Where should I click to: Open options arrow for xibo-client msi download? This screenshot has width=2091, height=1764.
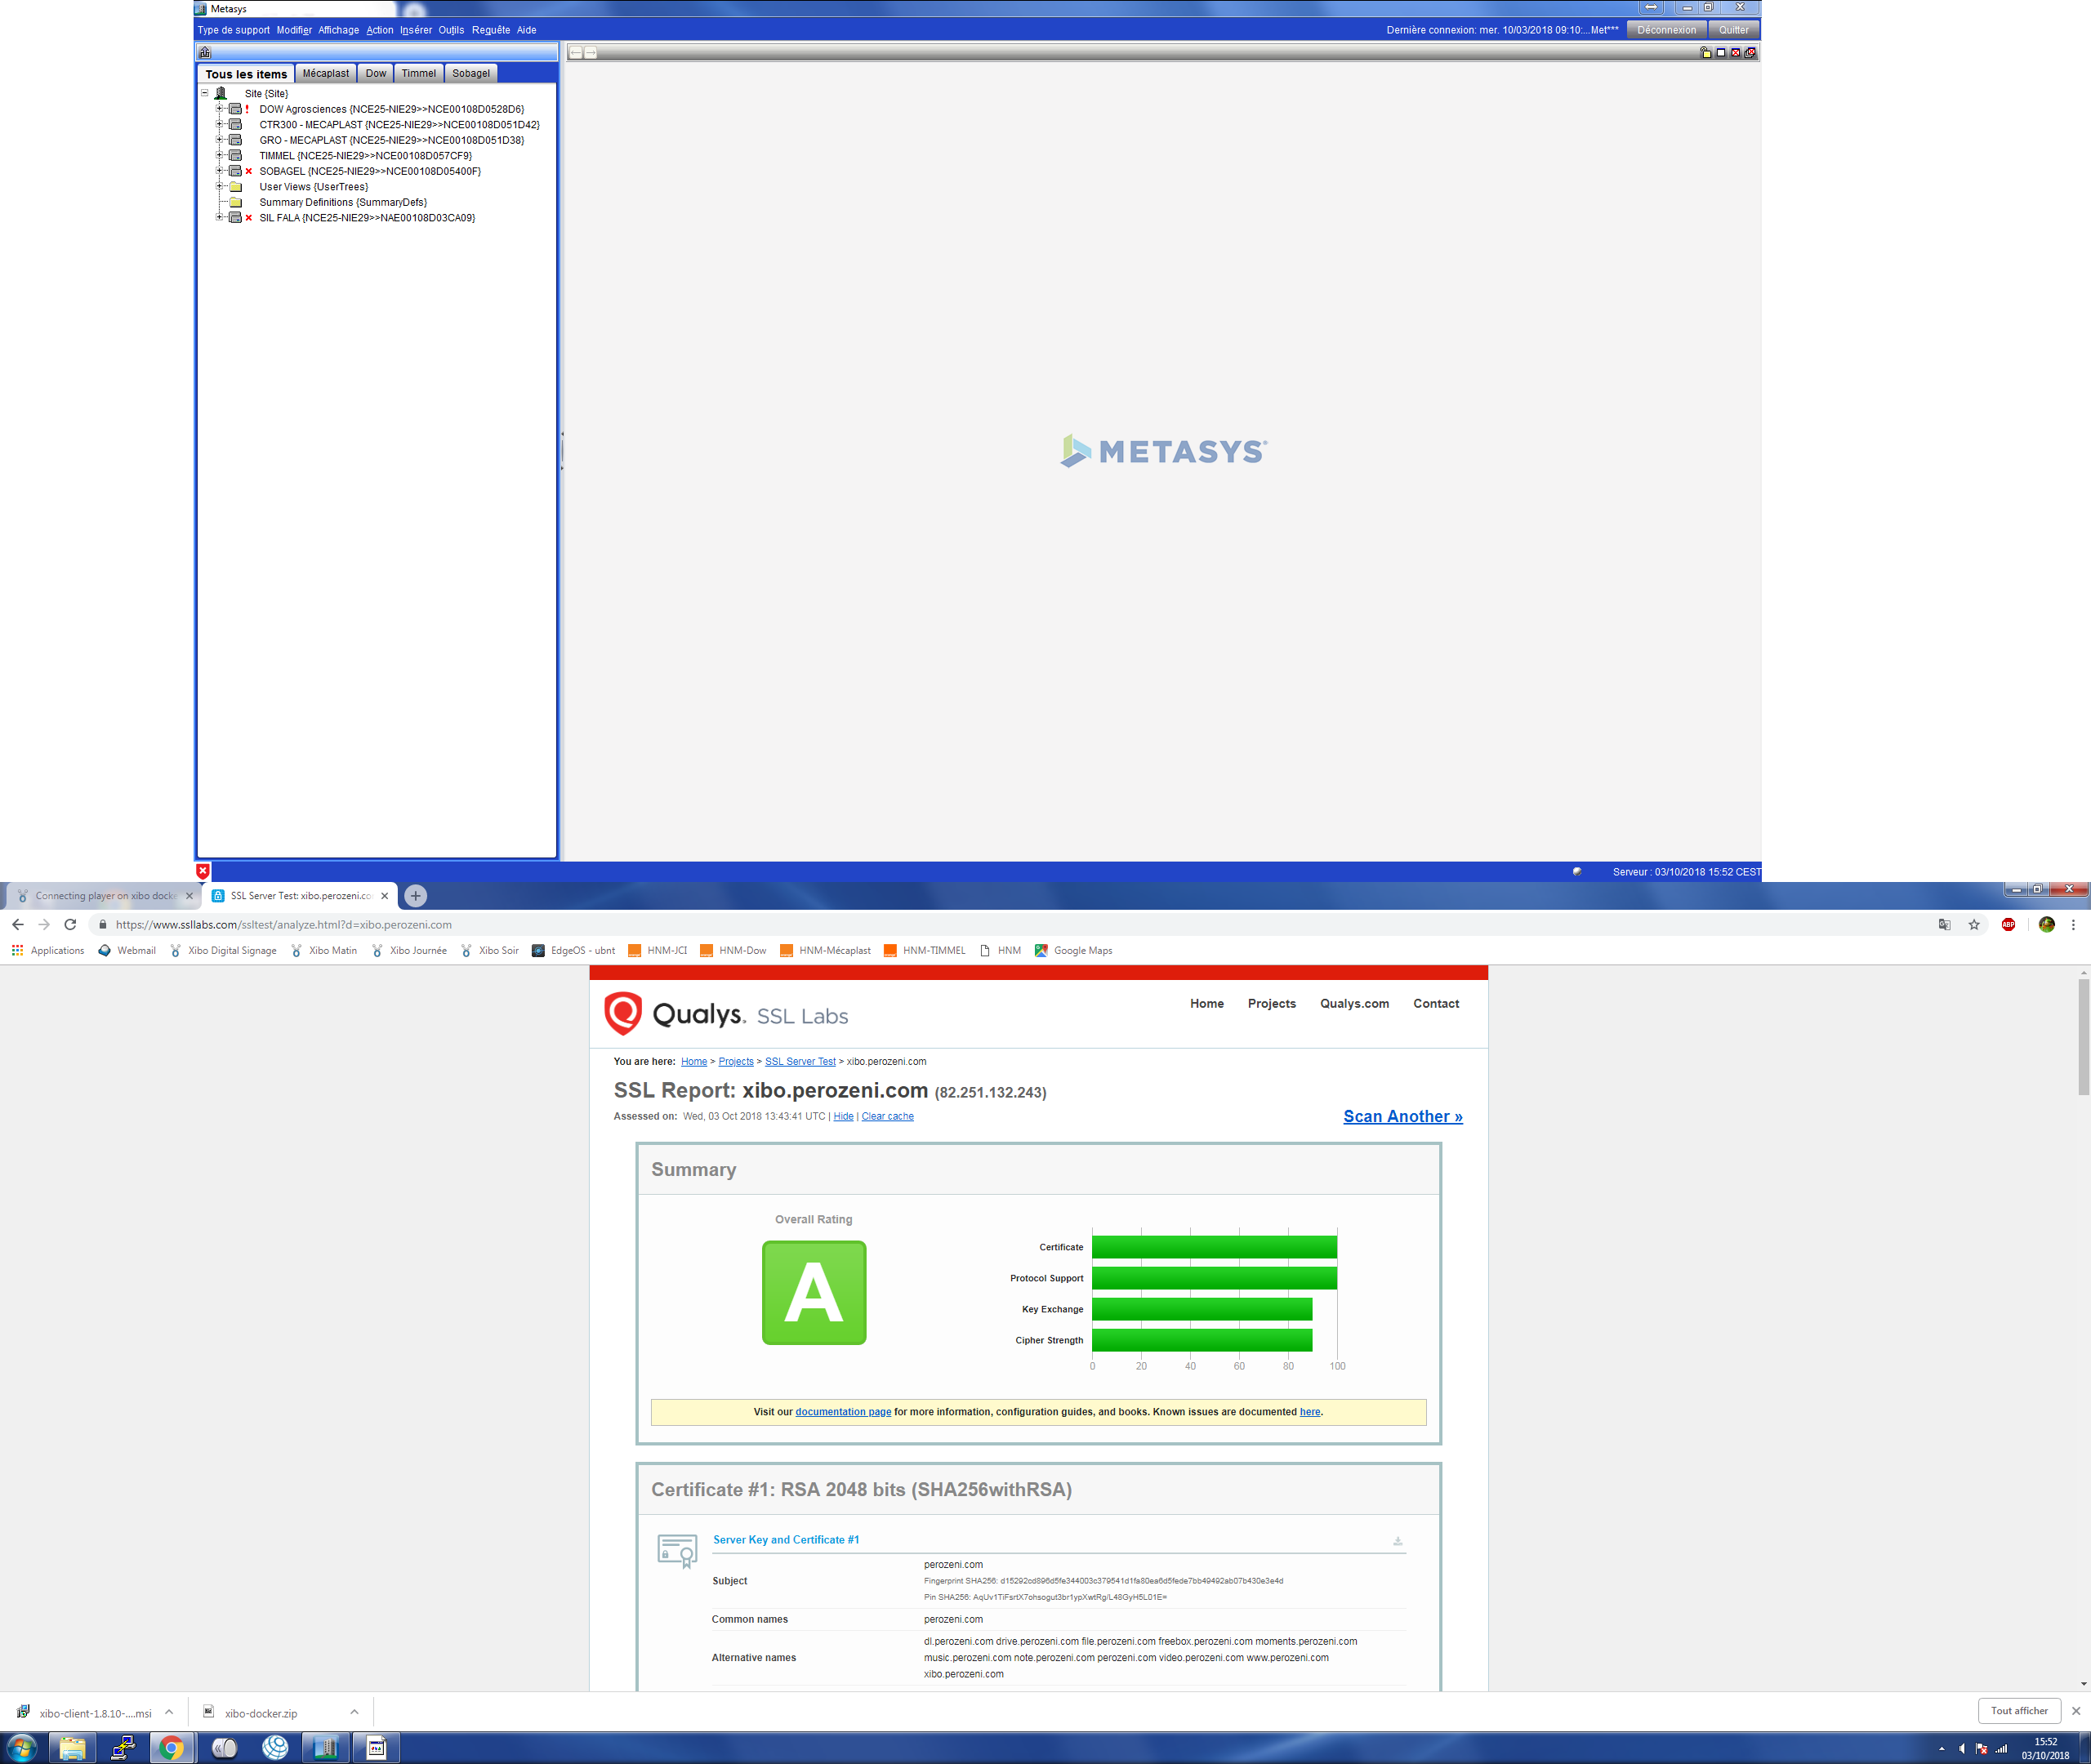pos(169,1712)
